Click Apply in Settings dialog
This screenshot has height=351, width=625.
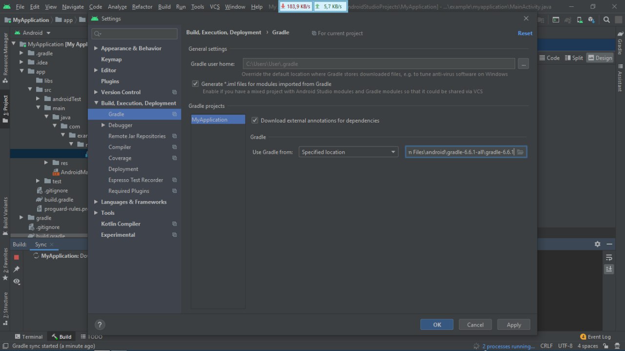tap(514, 325)
